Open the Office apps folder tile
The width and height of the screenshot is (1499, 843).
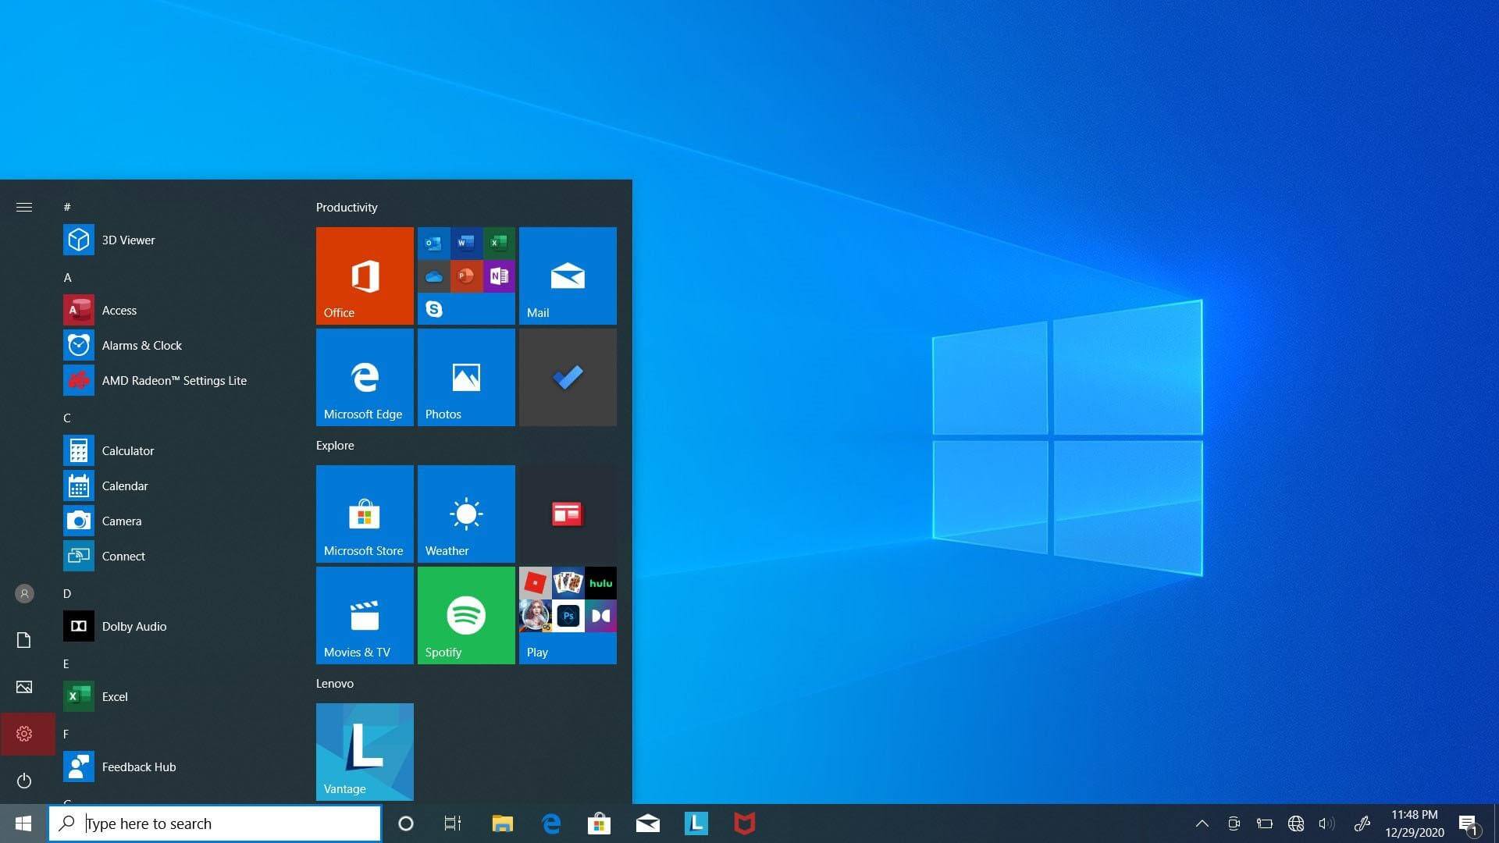pyautogui.click(x=466, y=276)
